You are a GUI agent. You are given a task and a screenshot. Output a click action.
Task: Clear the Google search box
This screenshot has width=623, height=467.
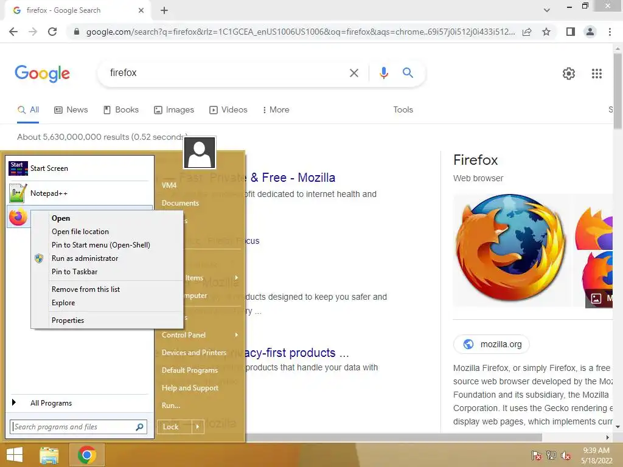pyautogui.click(x=353, y=73)
